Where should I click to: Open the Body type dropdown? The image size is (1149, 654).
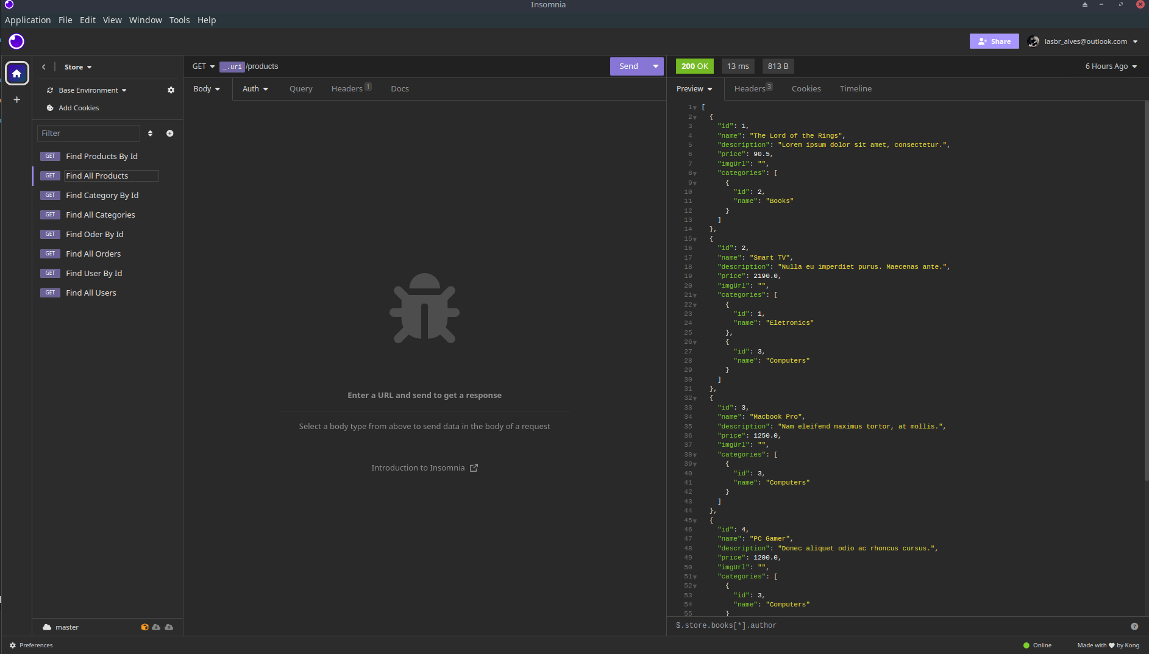pyautogui.click(x=207, y=89)
